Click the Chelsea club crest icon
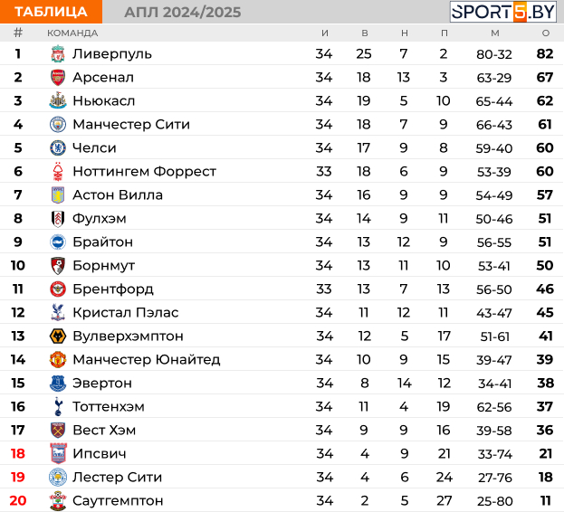Viewport: 564px width, 512px height. (x=58, y=148)
